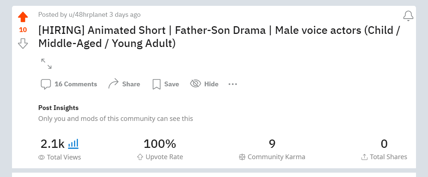Click the crossed-out eye Hide icon

tap(195, 84)
